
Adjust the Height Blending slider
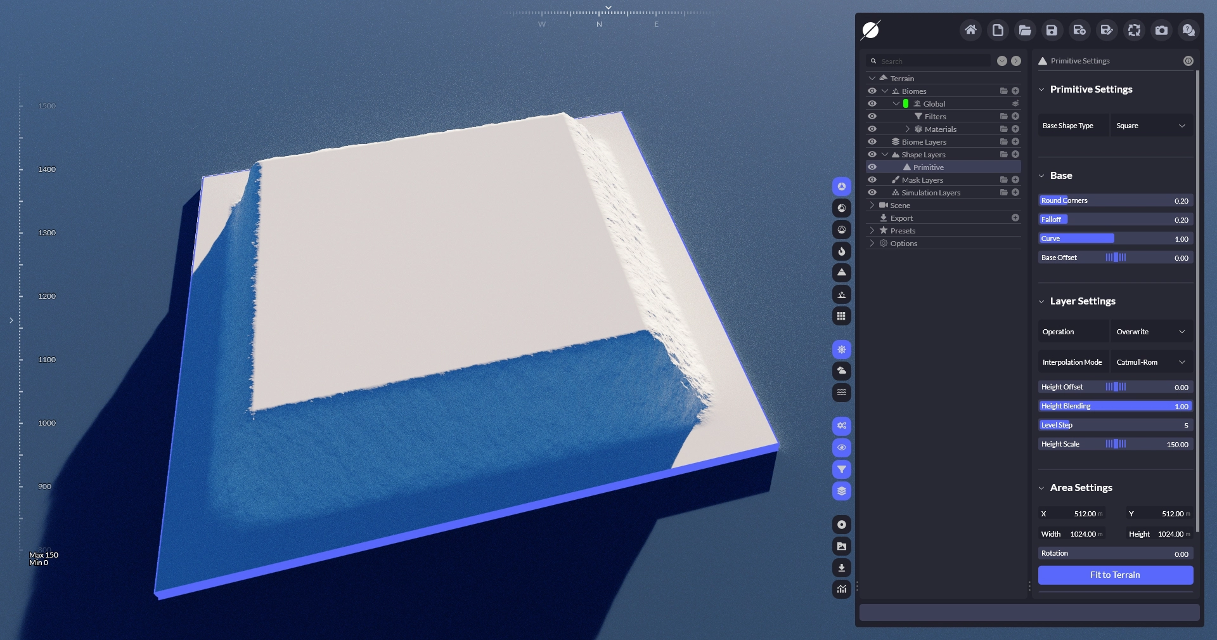(1115, 406)
